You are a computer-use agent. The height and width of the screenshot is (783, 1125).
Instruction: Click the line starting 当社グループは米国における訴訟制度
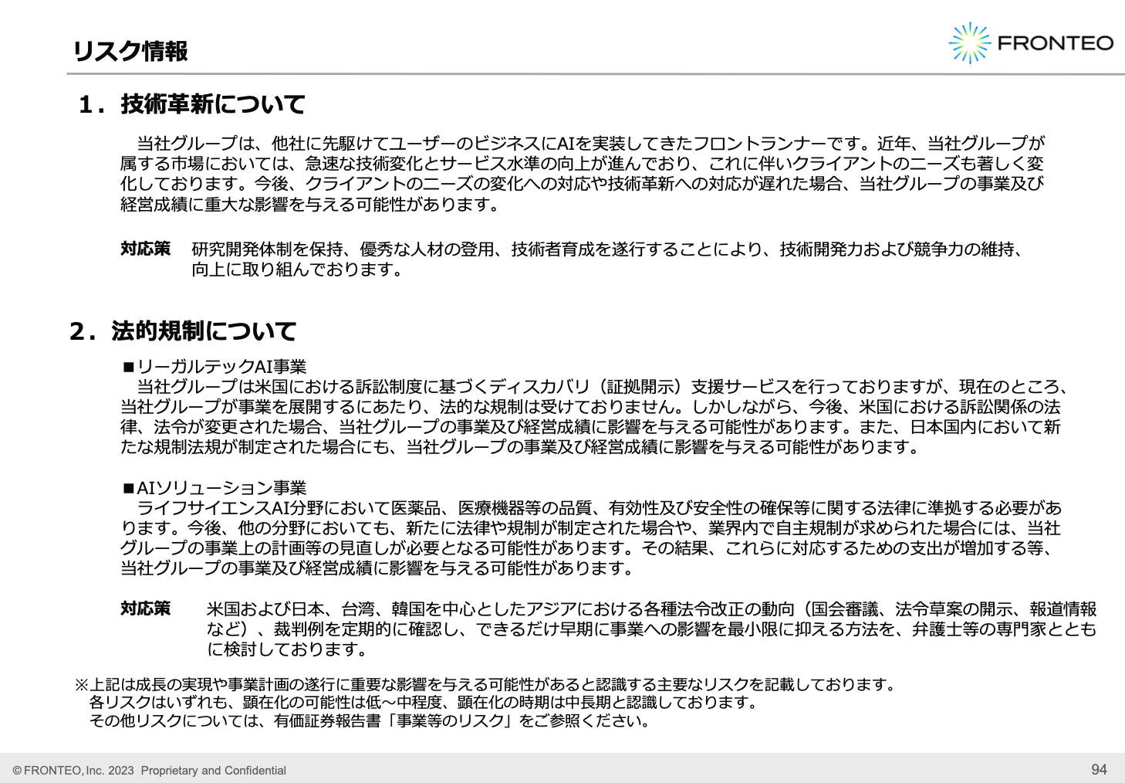[603, 387]
